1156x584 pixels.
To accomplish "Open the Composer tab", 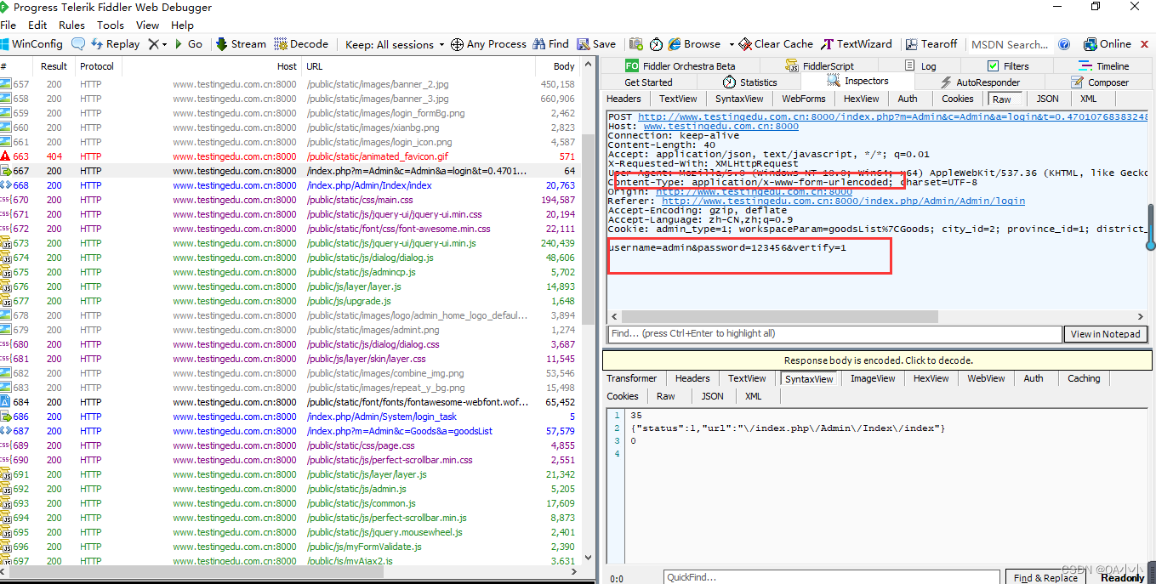I will pos(1101,82).
